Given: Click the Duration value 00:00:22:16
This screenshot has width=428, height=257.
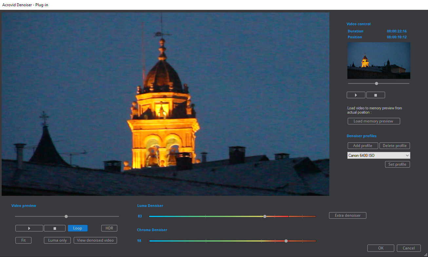Looking at the screenshot, I should 397,31.
